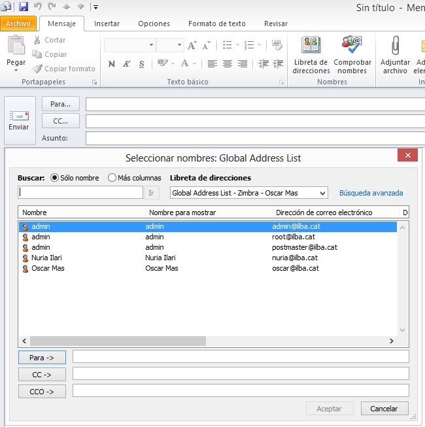Select the Nuria Ilari contact row
The width and height of the screenshot is (425, 427).
point(207,258)
